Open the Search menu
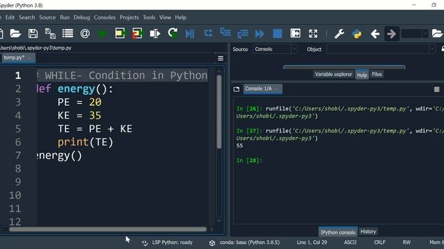This screenshot has width=444, height=249. click(x=27, y=17)
